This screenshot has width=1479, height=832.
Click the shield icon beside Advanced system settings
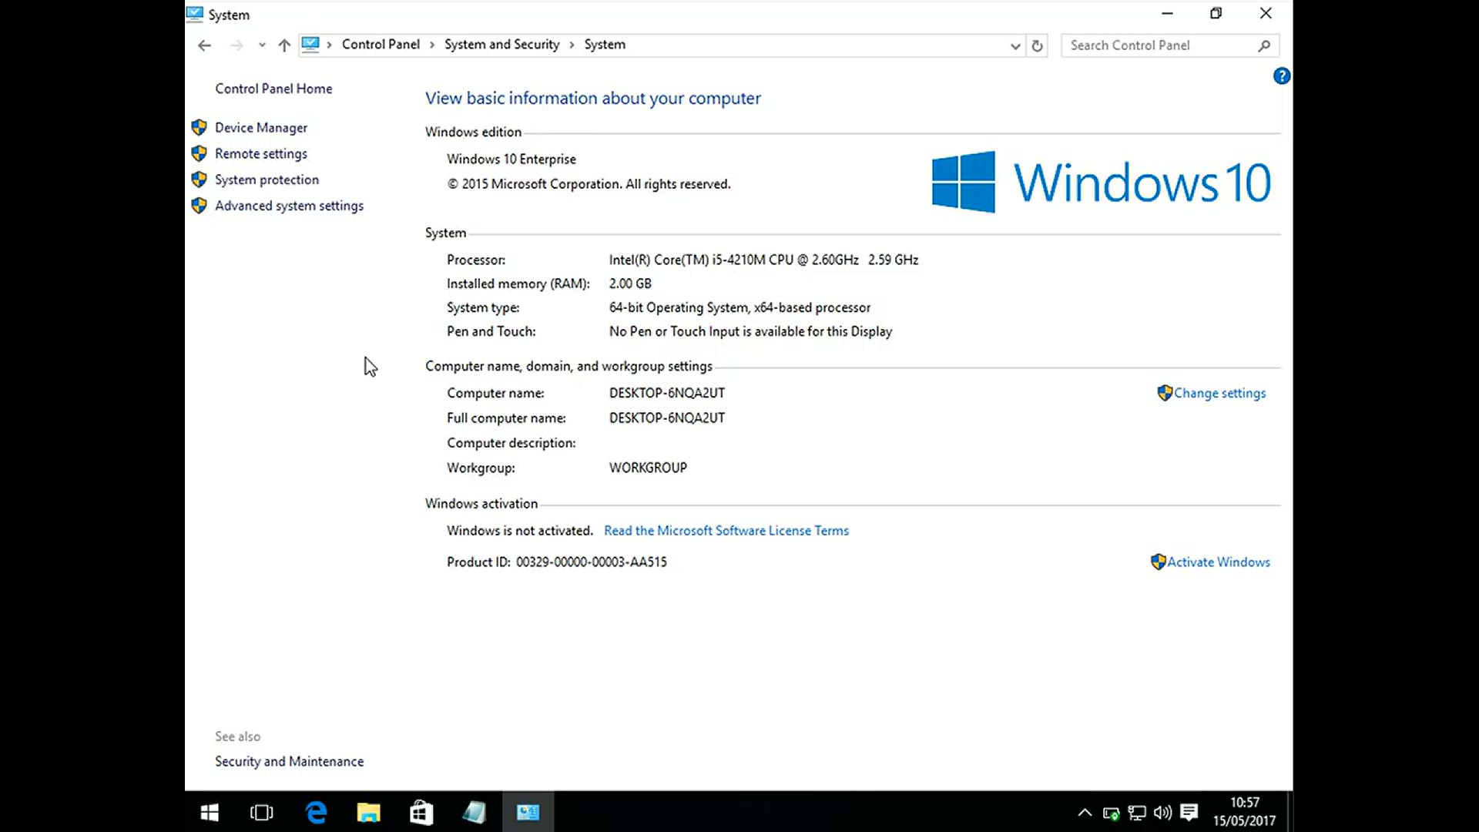(x=199, y=206)
